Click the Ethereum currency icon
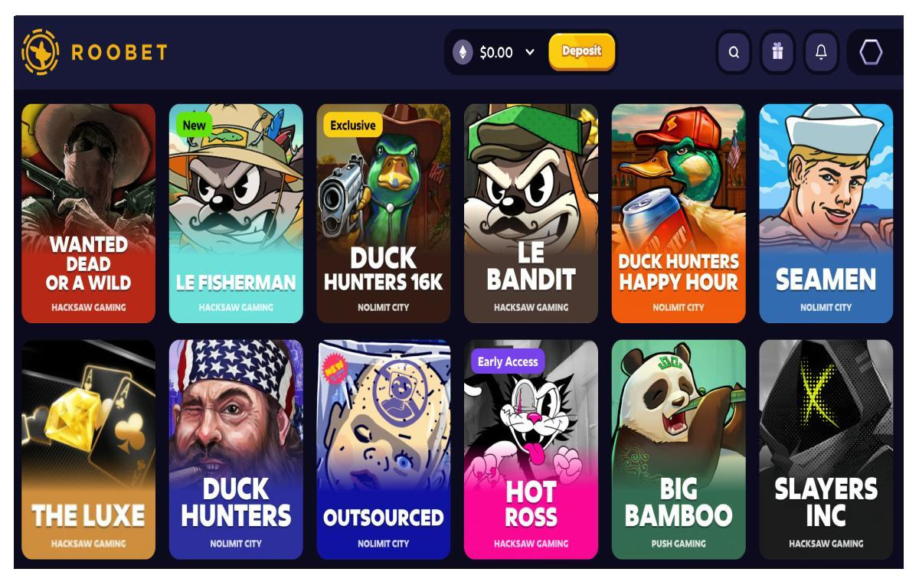 (462, 52)
